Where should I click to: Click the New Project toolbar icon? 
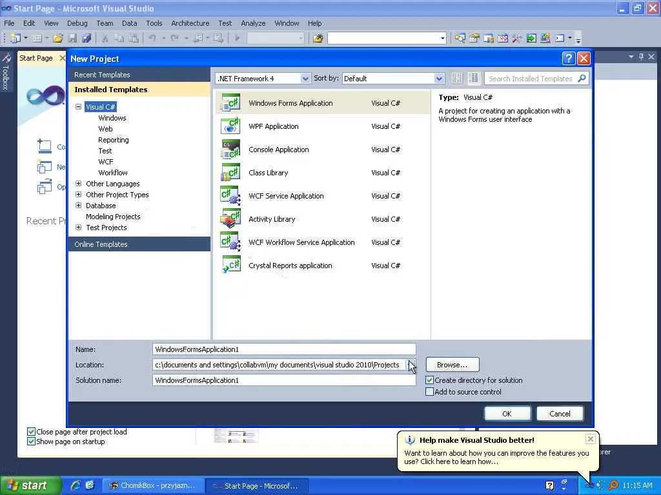pyautogui.click(x=15, y=38)
